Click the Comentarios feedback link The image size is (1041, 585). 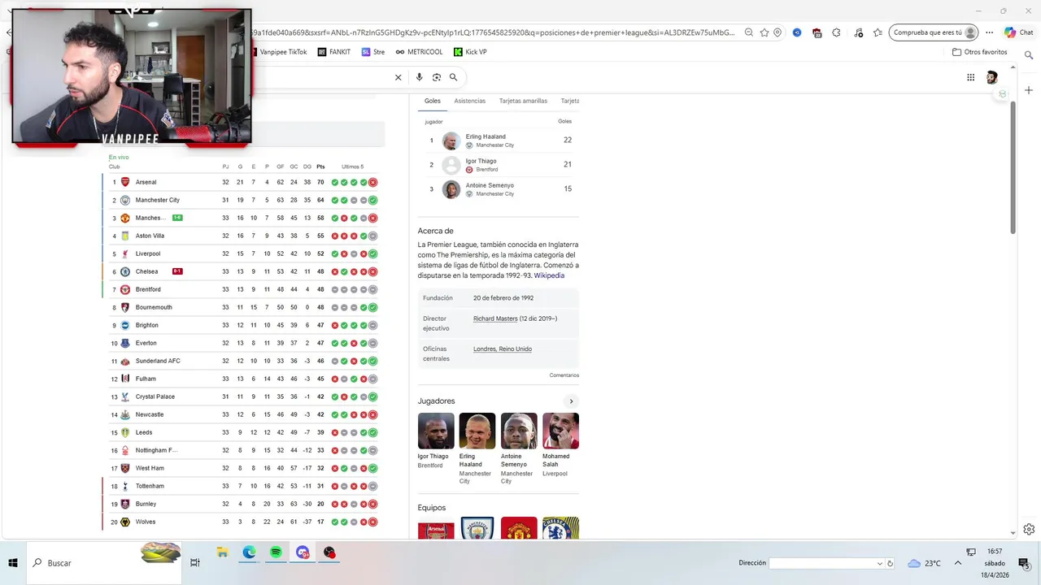click(564, 375)
